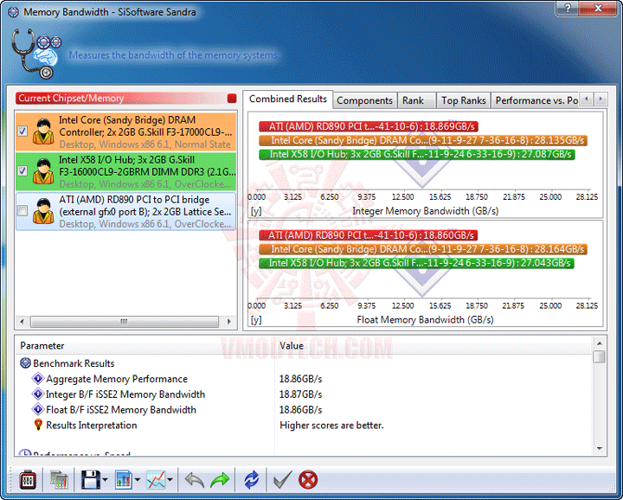Click the Parameter column header

pyautogui.click(x=145, y=345)
